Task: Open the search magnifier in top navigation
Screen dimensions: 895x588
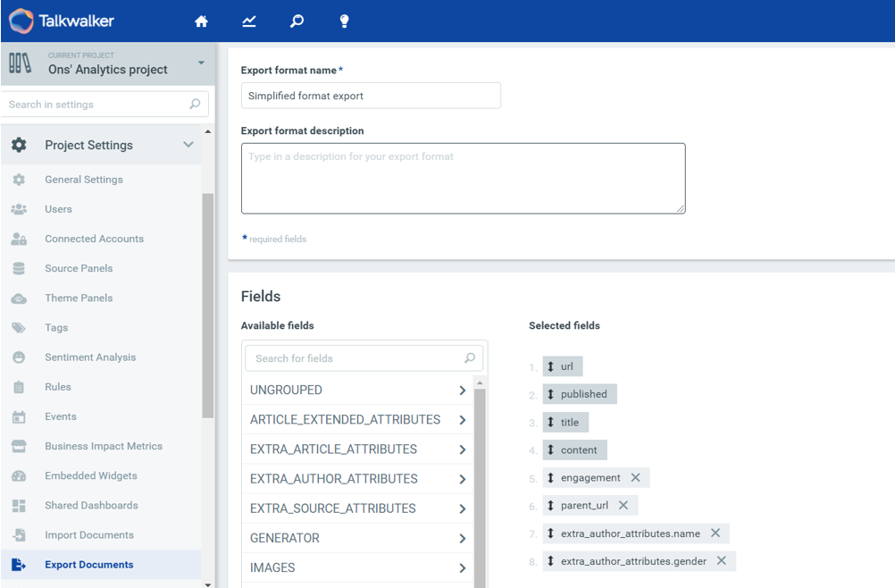Action: tap(296, 20)
